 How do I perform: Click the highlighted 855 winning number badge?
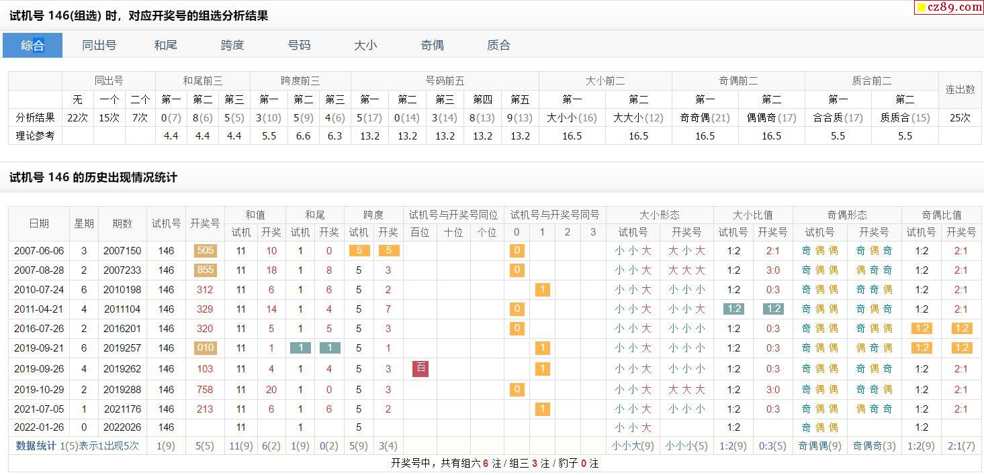[x=205, y=270]
